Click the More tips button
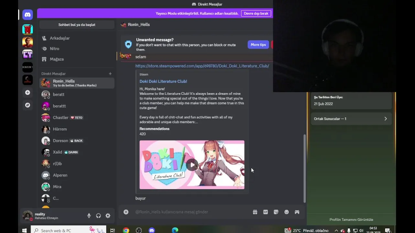The image size is (415, 233). pos(258,45)
